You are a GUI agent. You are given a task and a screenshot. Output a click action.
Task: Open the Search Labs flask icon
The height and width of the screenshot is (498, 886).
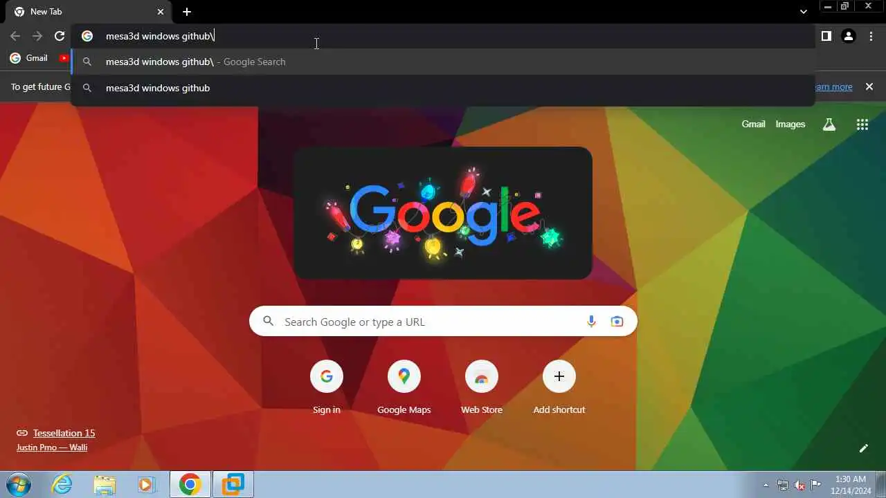point(829,124)
